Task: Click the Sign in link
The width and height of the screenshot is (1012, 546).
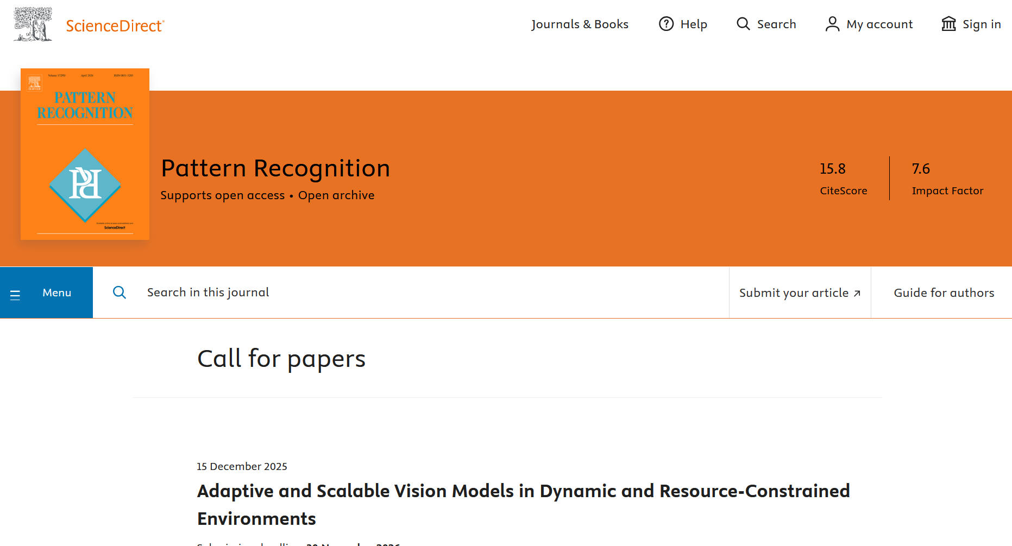Action: coord(982,24)
